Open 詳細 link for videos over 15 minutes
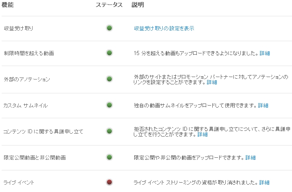The height and width of the screenshot is (192, 292). click(x=265, y=53)
